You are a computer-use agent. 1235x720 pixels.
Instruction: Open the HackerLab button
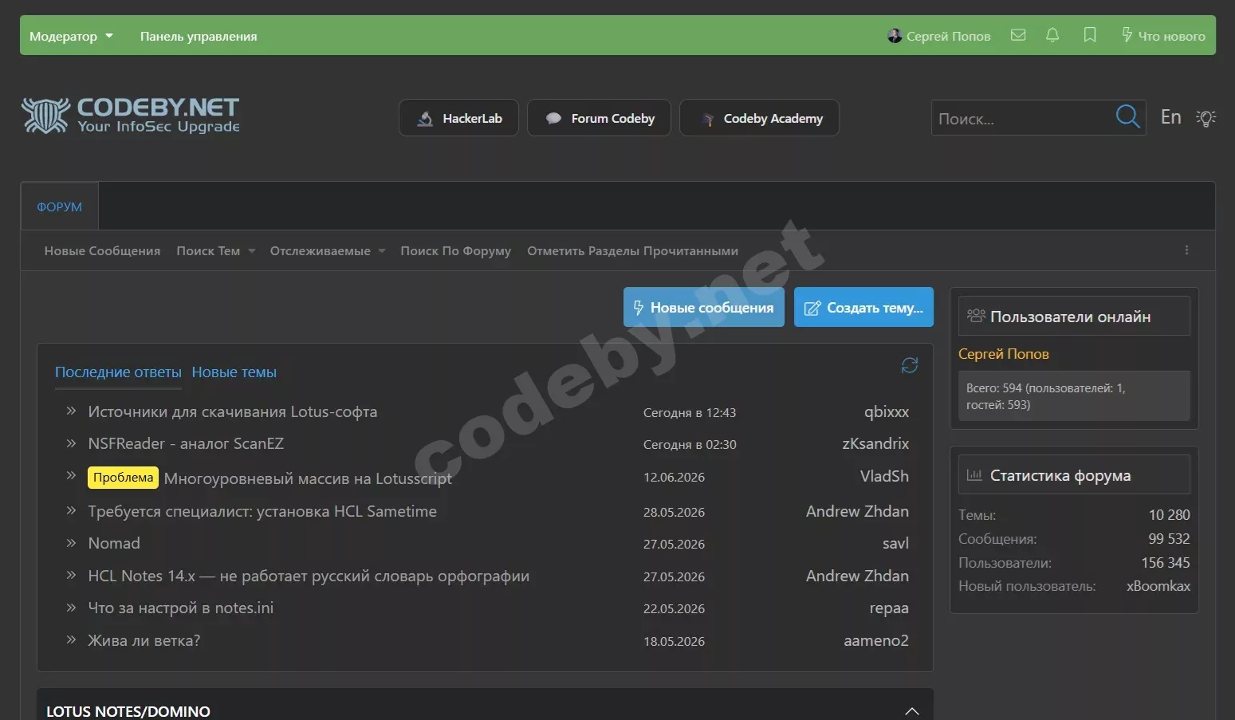[458, 118]
